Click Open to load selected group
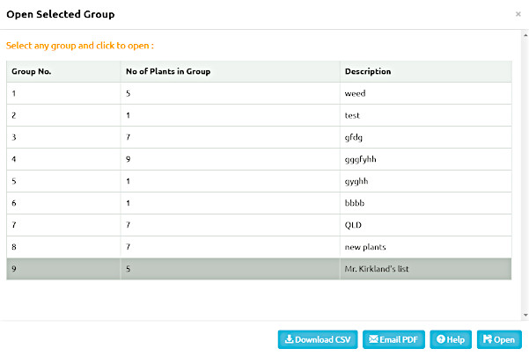 (x=499, y=339)
